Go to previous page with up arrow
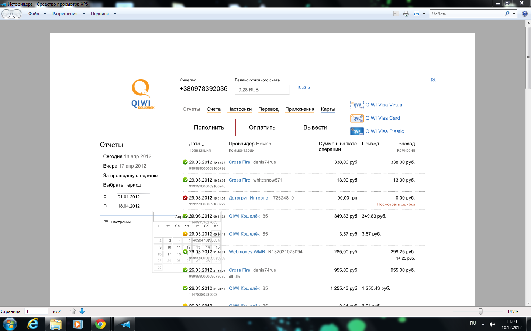 coord(73,311)
